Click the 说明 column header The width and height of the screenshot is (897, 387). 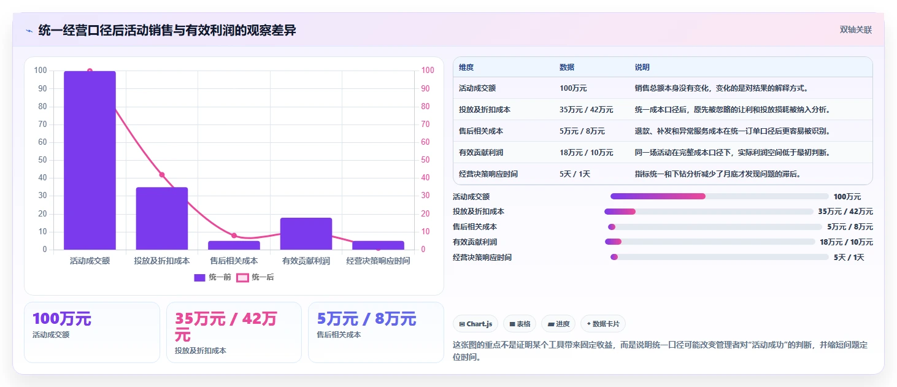[642, 67]
